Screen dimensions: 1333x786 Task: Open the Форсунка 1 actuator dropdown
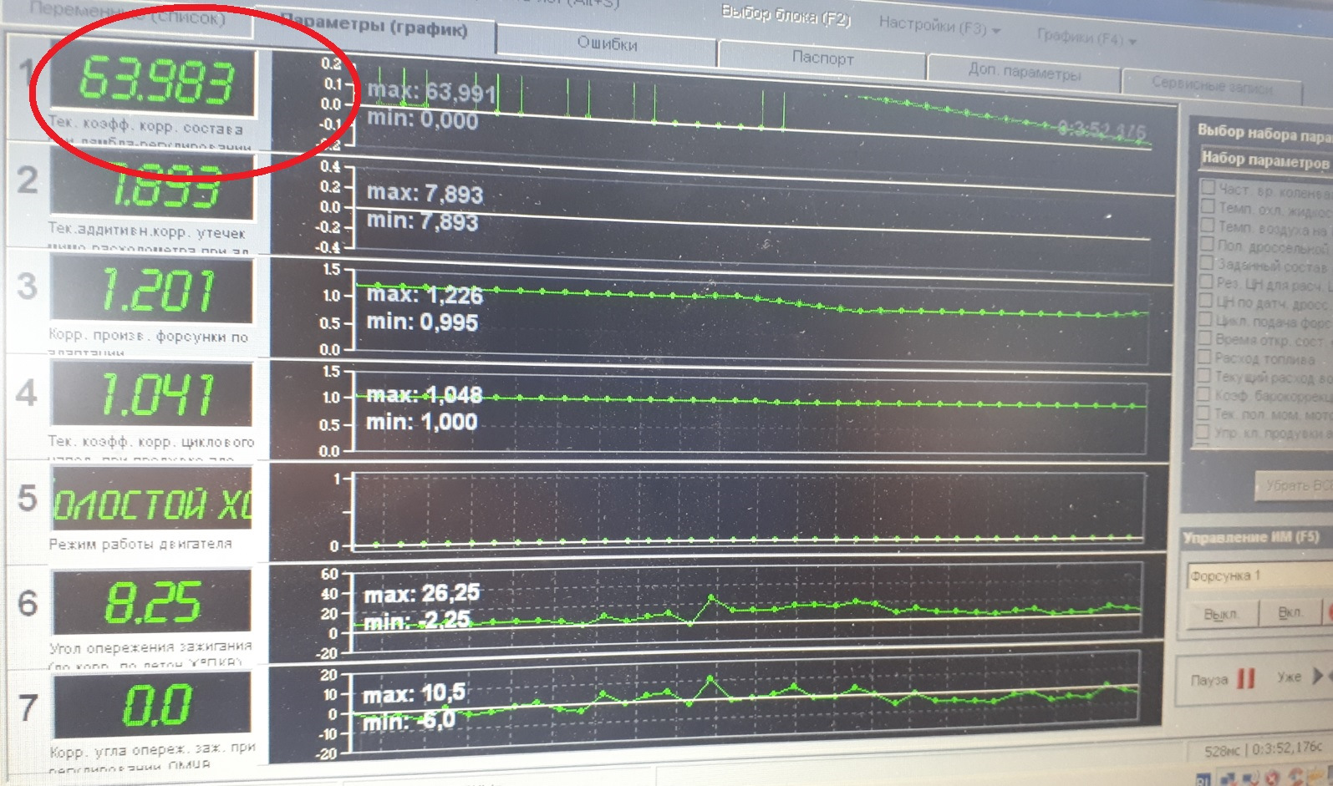[1259, 576]
